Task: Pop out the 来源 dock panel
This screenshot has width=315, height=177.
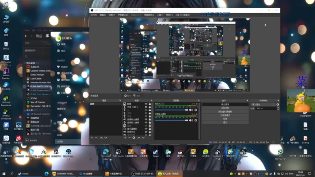Action: pos(152,100)
